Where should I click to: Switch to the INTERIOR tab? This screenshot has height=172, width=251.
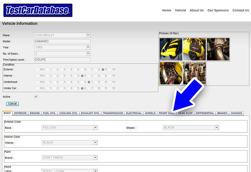click(20, 113)
